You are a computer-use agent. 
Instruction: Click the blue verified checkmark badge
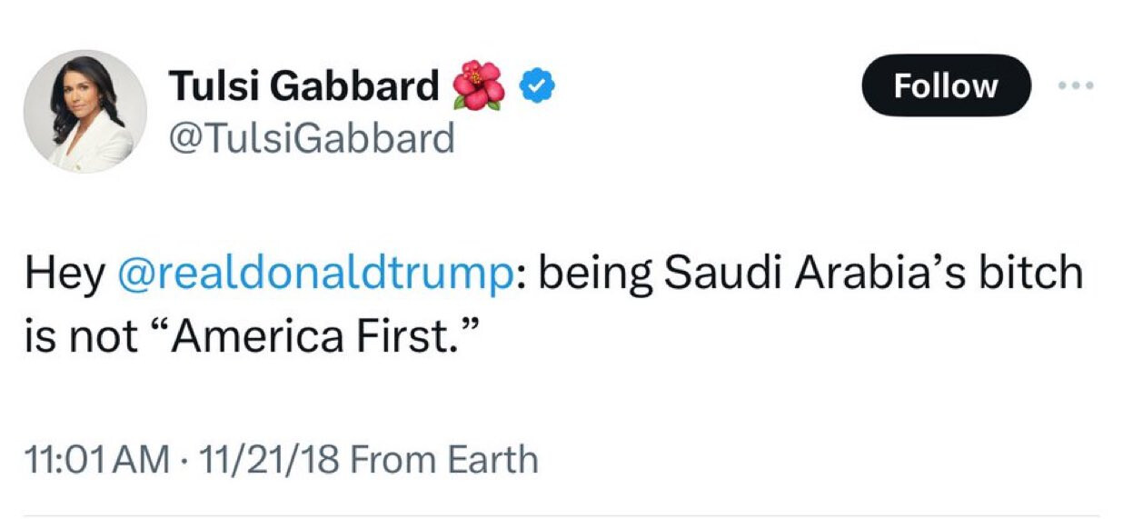537,86
